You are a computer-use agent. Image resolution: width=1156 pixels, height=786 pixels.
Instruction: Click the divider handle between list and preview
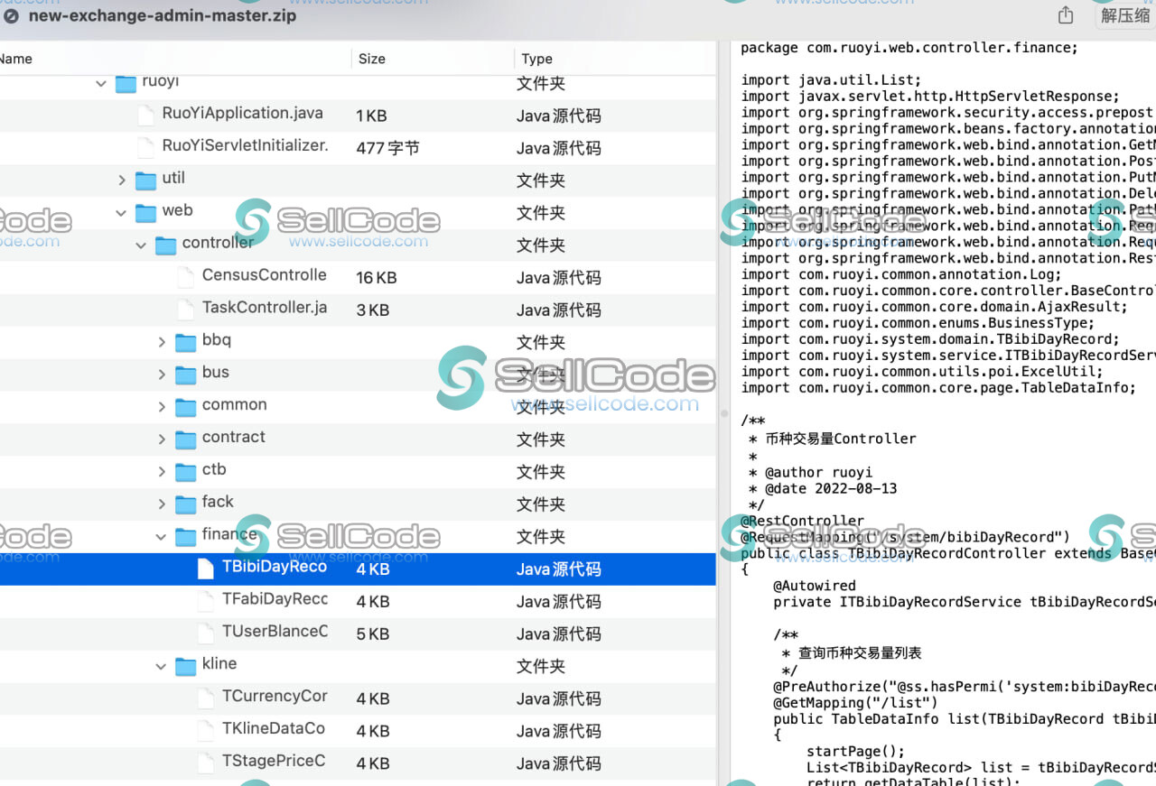[x=723, y=413]
